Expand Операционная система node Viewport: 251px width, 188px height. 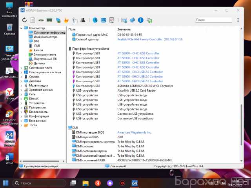pos(21,72)
